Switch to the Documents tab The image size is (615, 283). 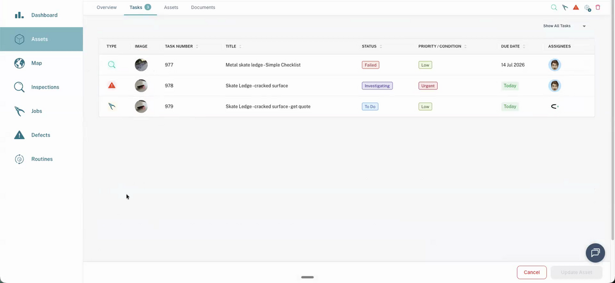tap(203, 7)
